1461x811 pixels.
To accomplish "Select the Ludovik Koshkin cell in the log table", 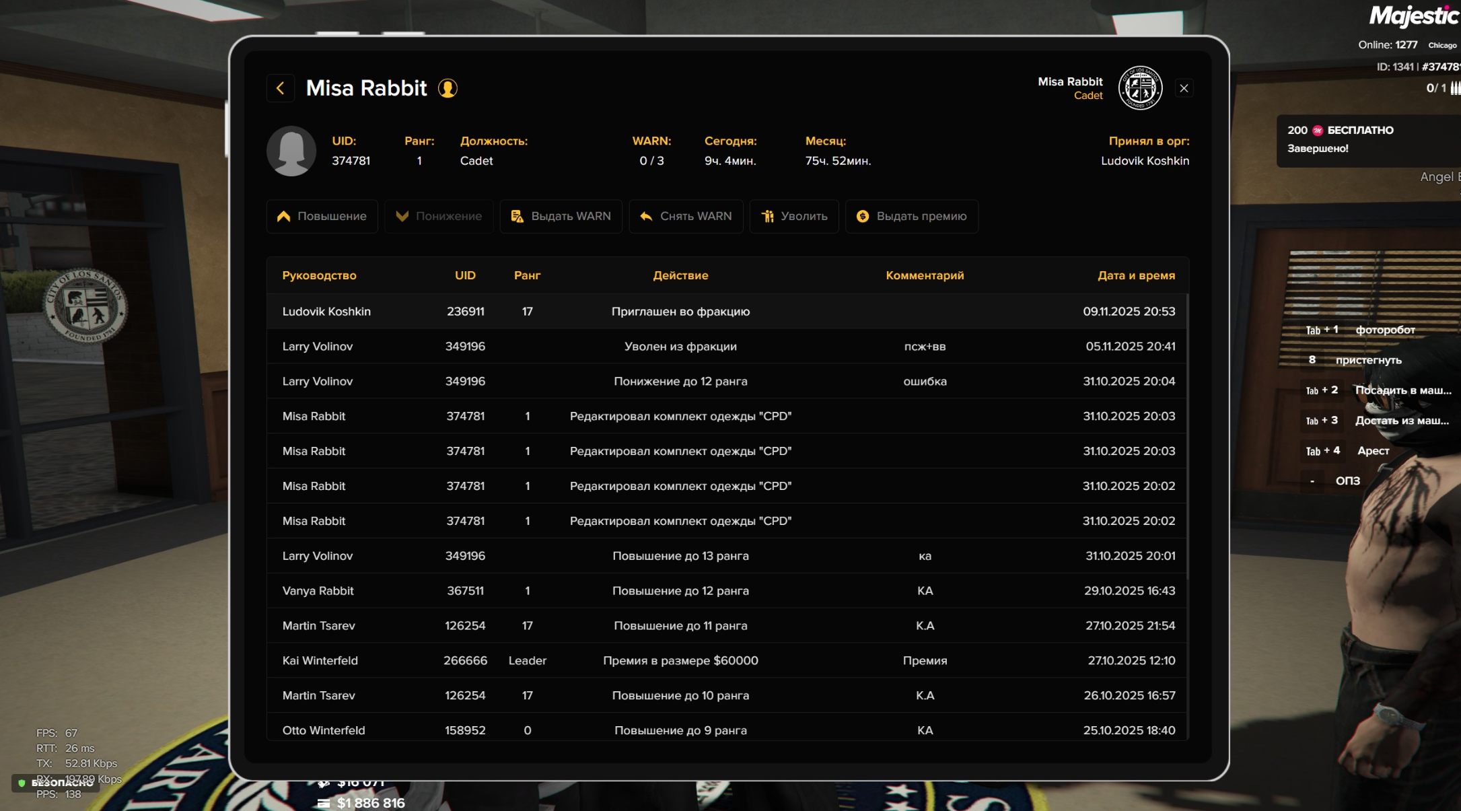I will [x=326, y=312].
